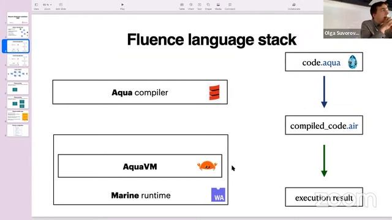
Task: Select the dark blue downward arrow
Action: [324, 92]
